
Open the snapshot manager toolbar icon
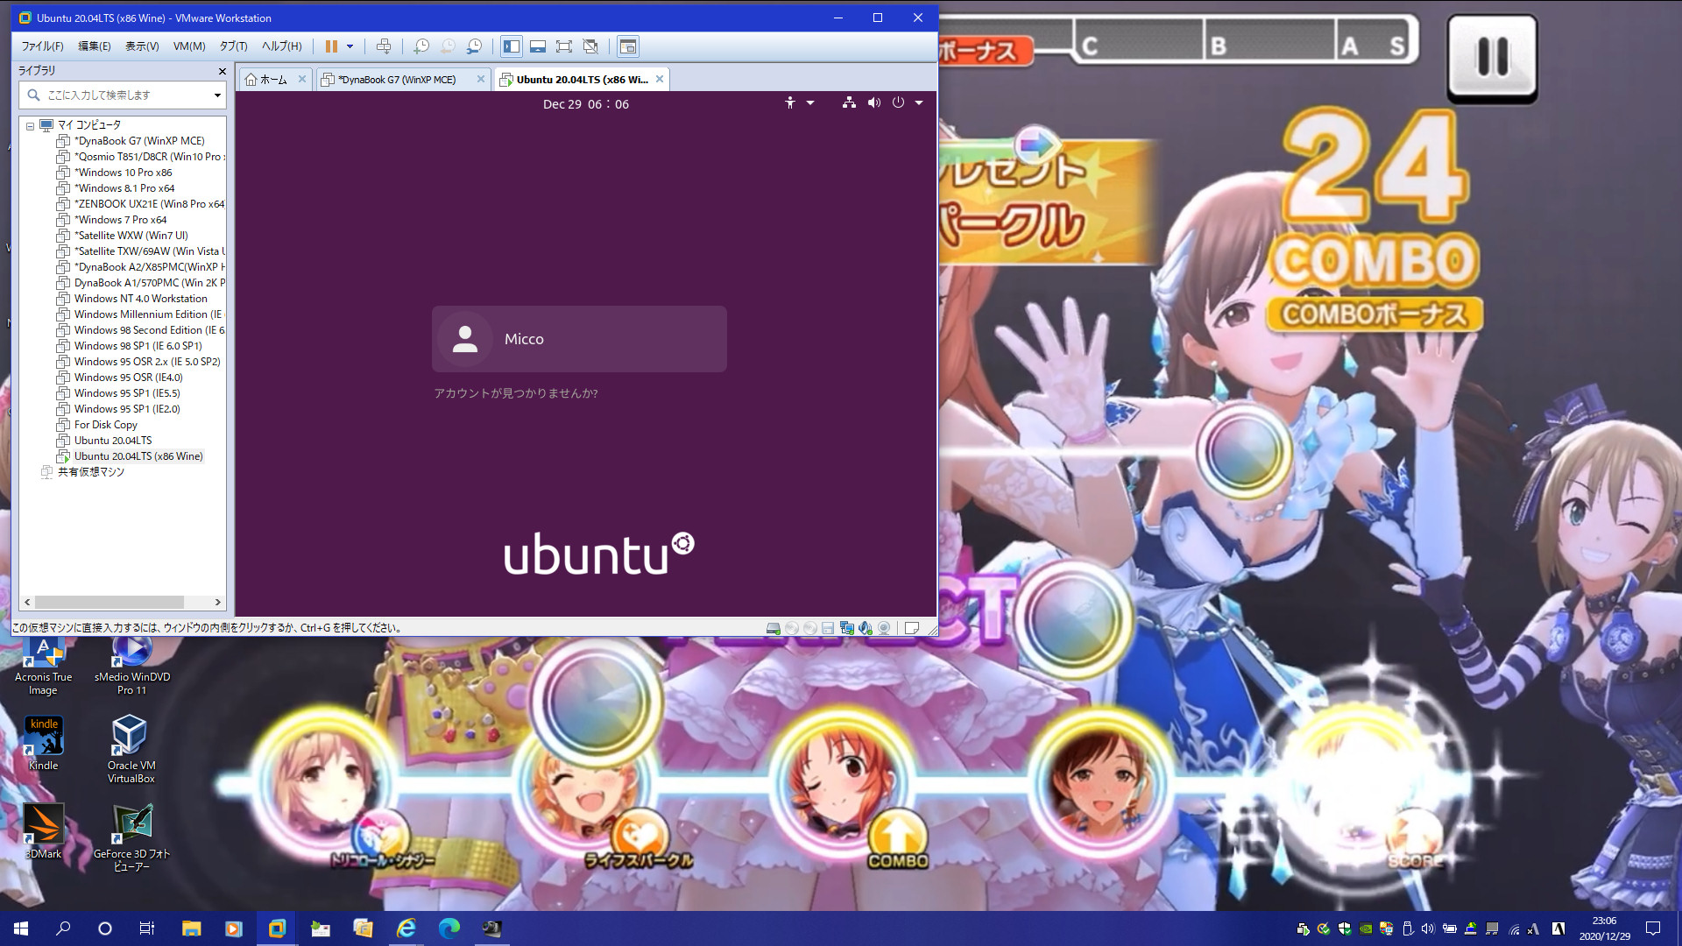474,46
